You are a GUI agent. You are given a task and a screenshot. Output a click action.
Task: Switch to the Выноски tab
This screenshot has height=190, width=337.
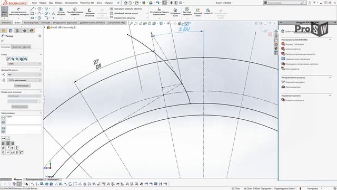(x=16, y=47)
